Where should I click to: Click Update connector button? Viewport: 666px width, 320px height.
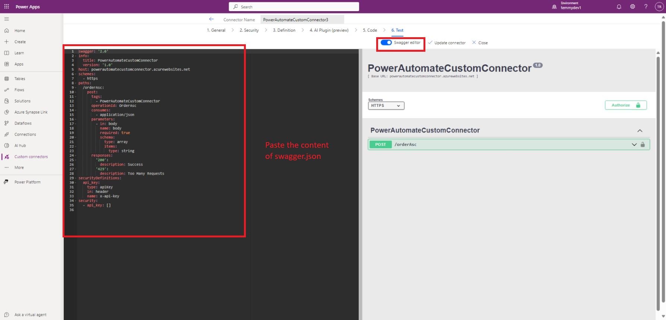pos(447,43)
